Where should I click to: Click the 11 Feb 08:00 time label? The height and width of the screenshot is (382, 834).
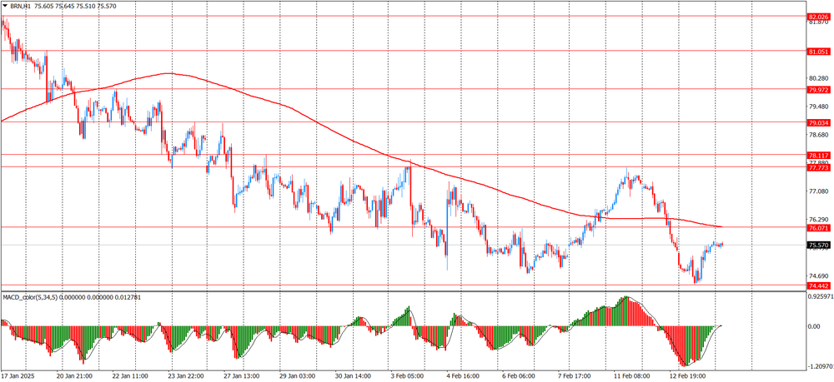[632, 376]
